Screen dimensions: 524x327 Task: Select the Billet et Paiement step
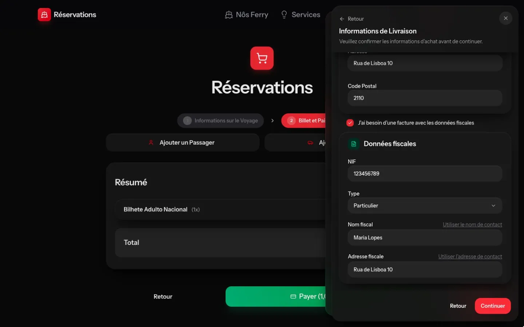coord(303,121)
